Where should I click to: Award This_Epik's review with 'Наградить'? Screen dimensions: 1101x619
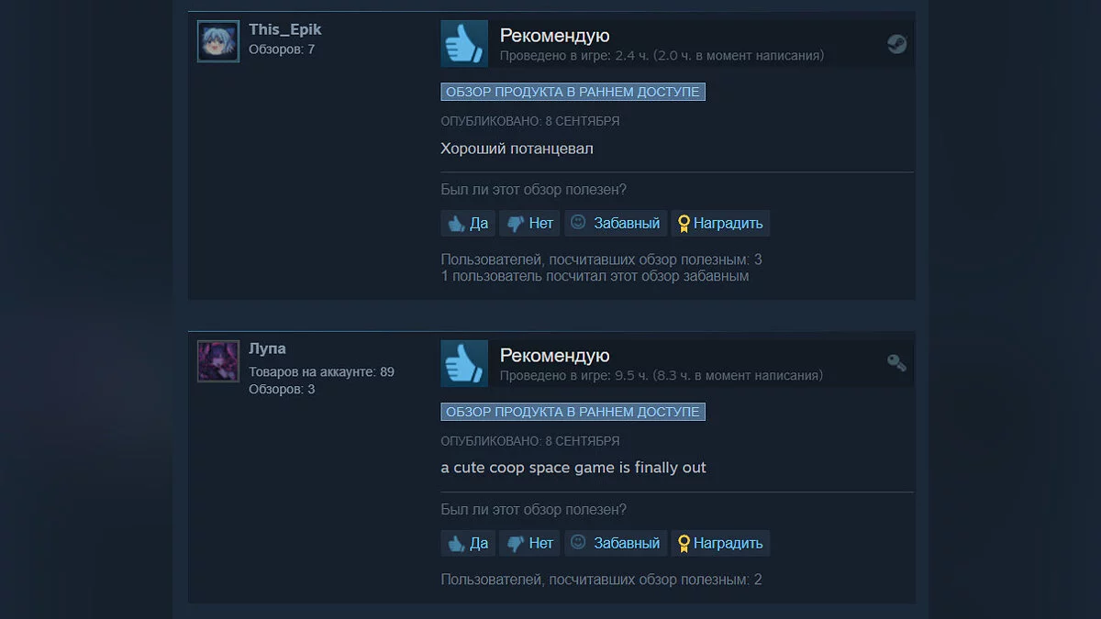[x=720, y=223]
